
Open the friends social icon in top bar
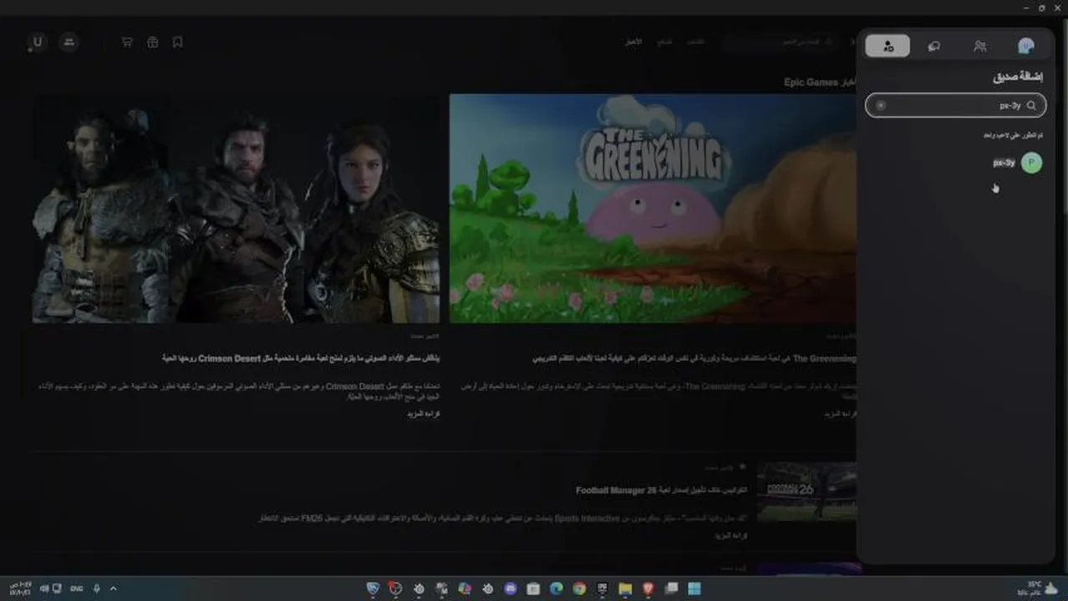pos(69,42)
